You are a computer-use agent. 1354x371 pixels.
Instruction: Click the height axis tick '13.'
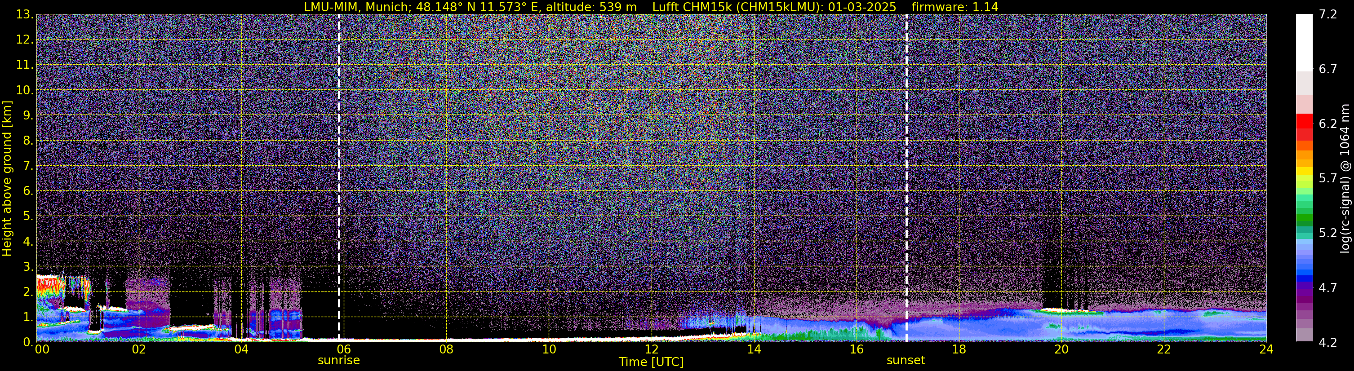point(25,14)
